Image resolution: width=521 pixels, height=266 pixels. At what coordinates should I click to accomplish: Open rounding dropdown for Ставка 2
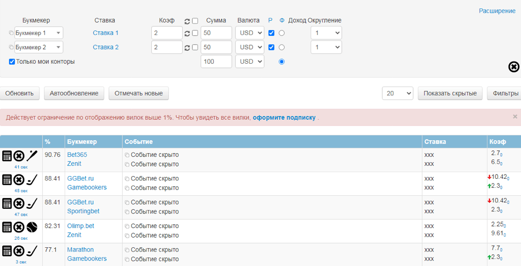point(326,47)
